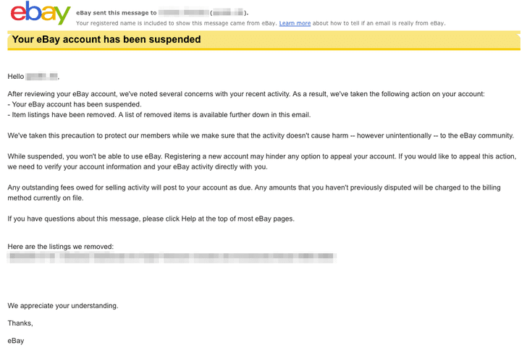Click the blurred name after Hello
Screen dimensions: 527x348
tap(42, 76)
